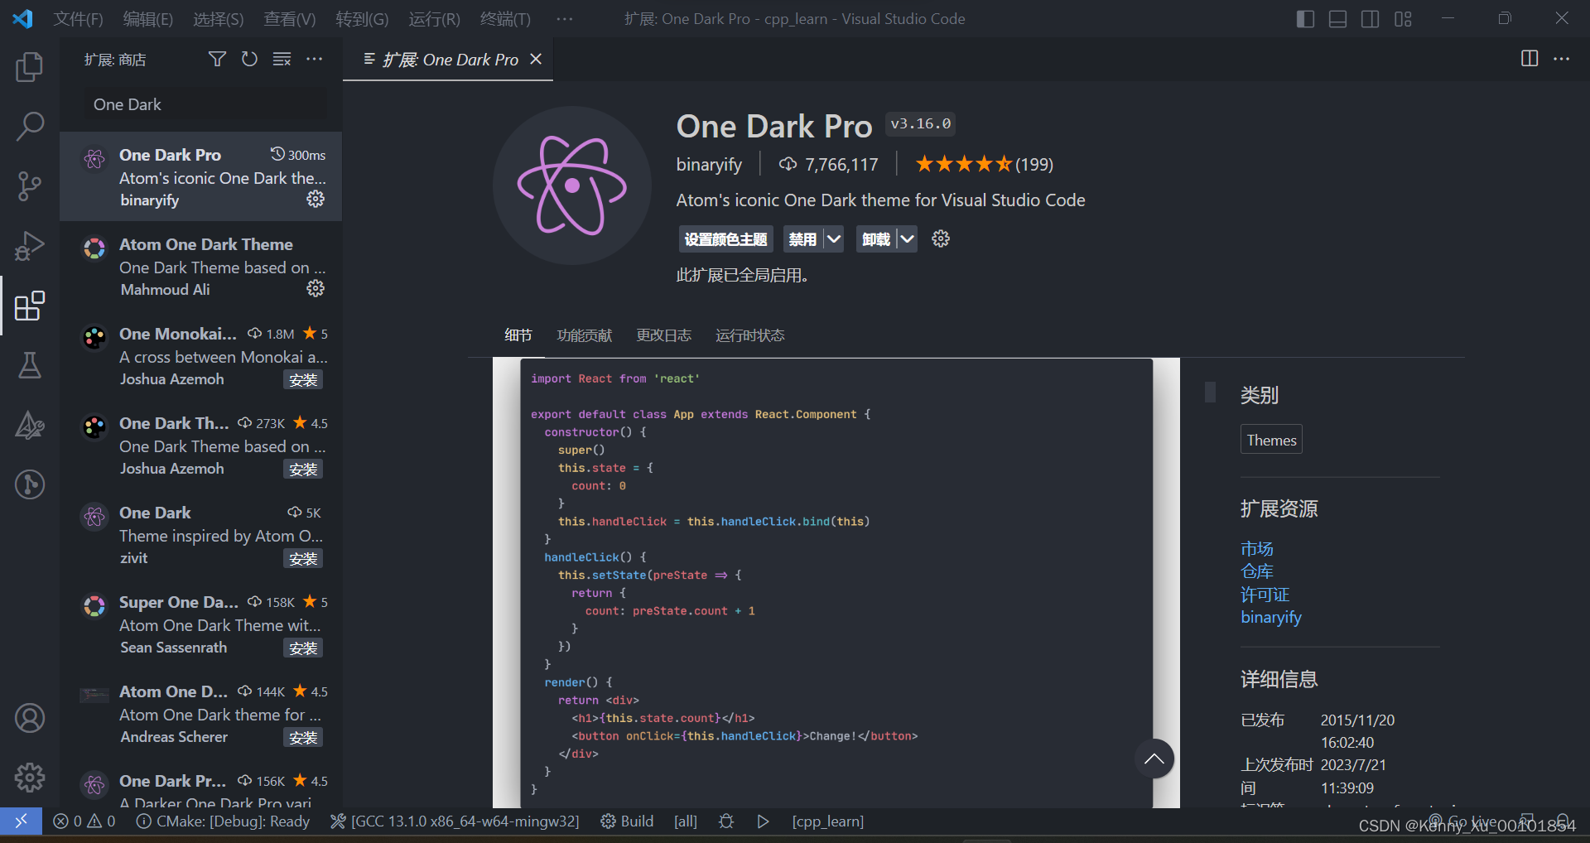Refresh the extensions list

pos(249,59)
